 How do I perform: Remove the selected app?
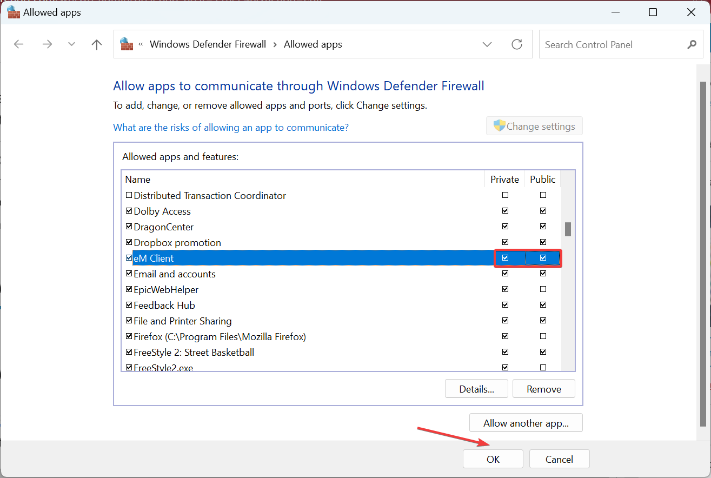[544, 389]
